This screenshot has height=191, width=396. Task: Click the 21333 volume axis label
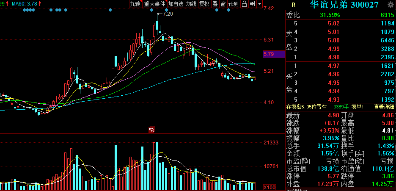coord(271,142)
